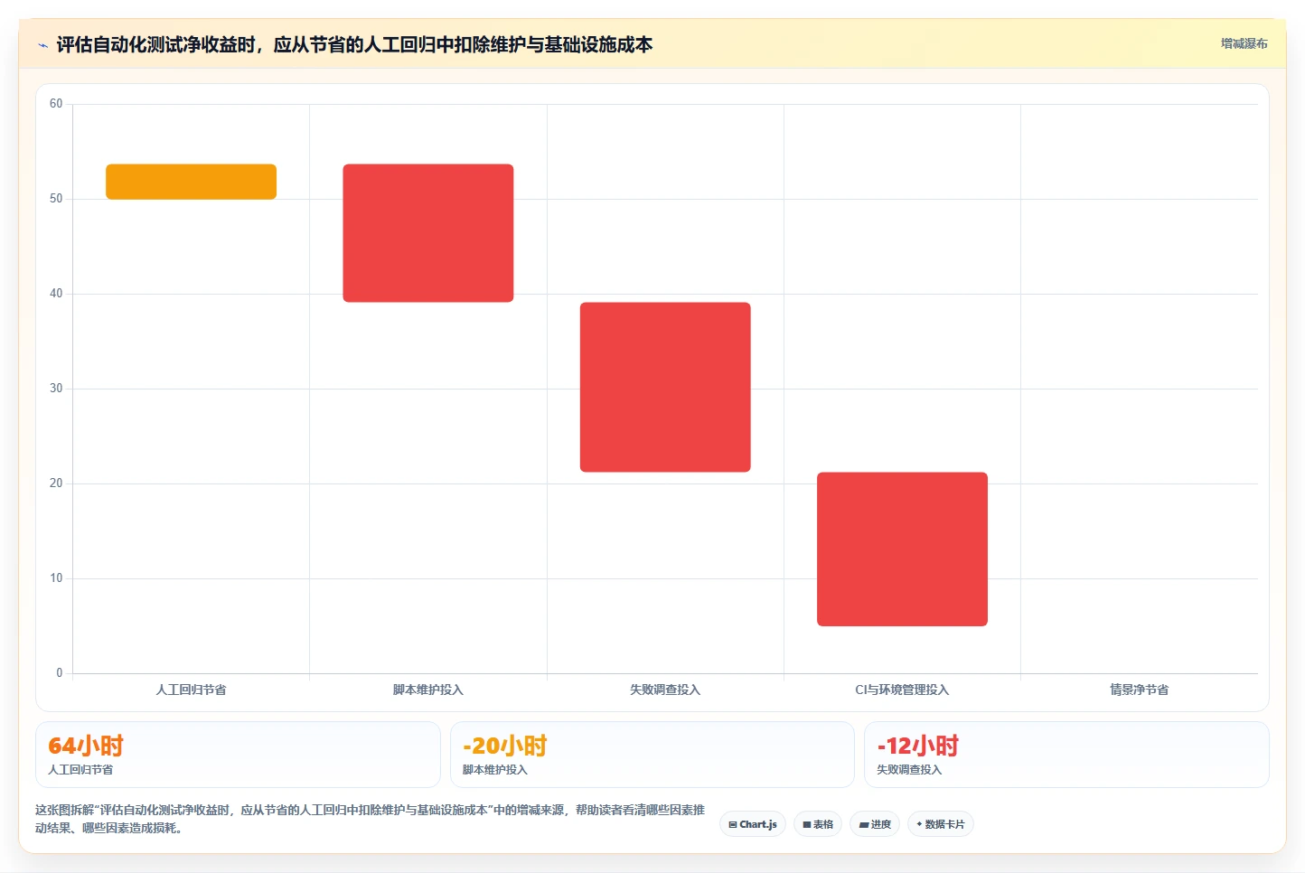Image resolution: width=1305 pixels, height=873 pixels.
Task: Click the y-axis value 30
Action: tap(56, 389)
